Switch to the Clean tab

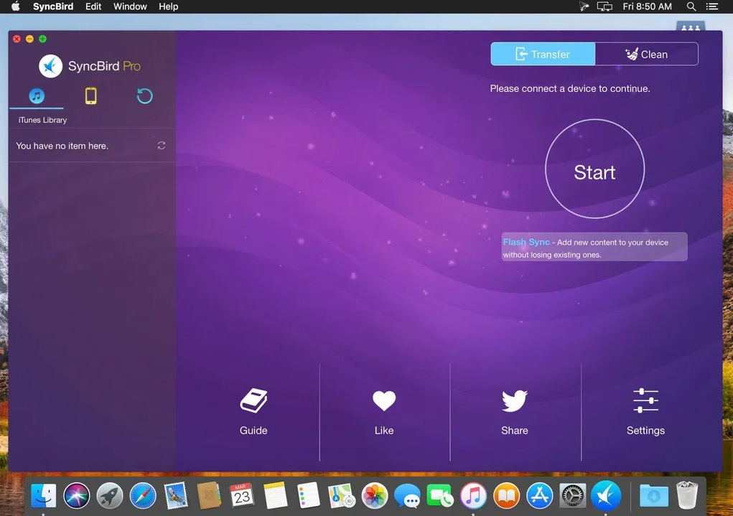coord(646,53)
